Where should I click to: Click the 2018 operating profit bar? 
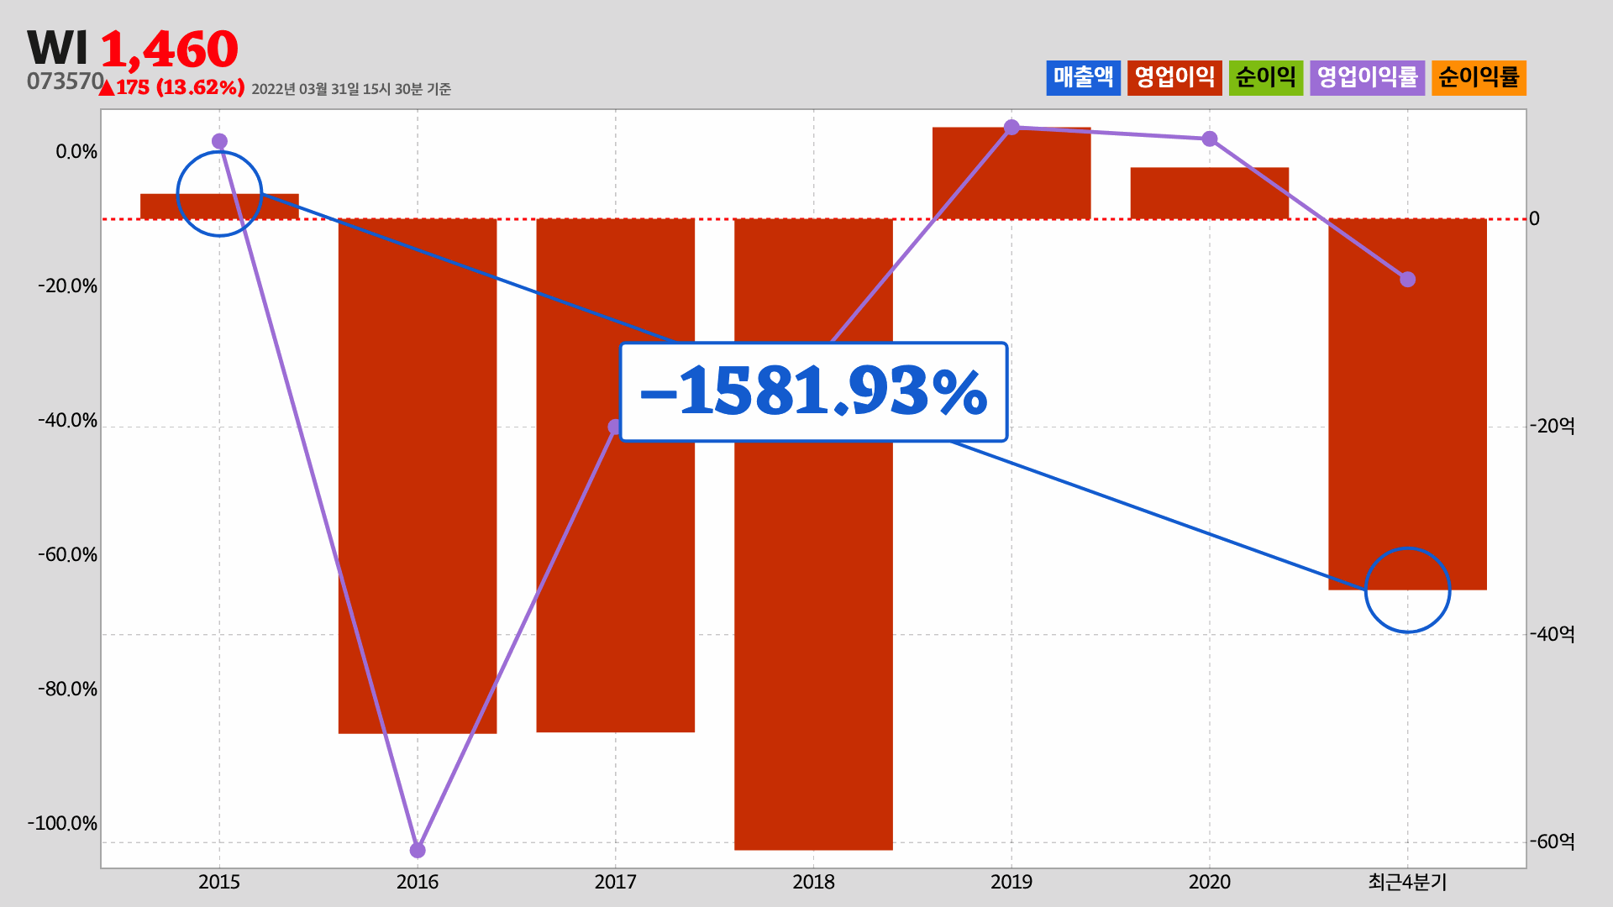(813, 534)
